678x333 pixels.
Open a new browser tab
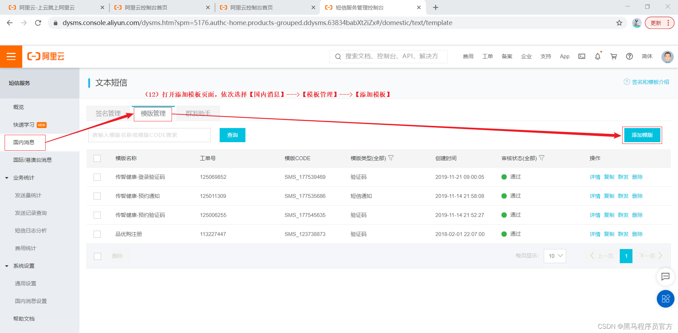436,7
